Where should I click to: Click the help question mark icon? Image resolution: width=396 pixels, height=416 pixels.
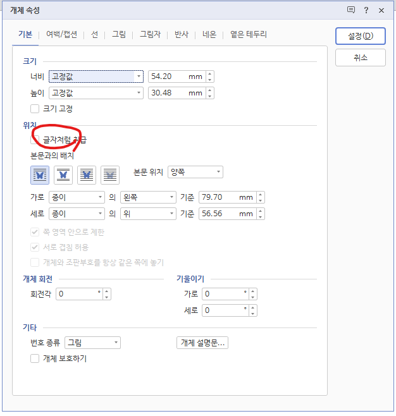click(x=366, y=10)
